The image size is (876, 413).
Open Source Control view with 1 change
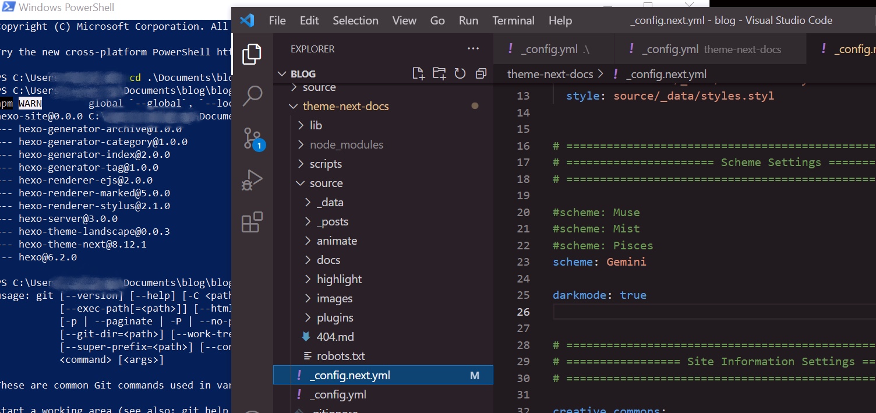253,139
